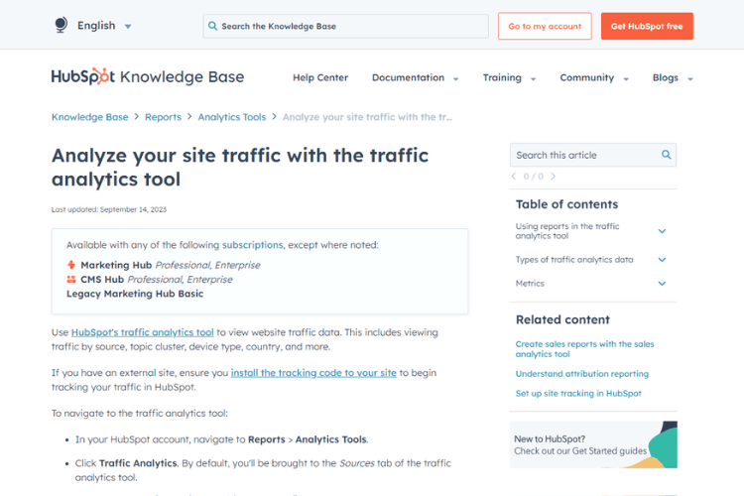This screenshot has height=496, width=744.
Task: Click the article title heading
Action: click(x=240, y=167)
